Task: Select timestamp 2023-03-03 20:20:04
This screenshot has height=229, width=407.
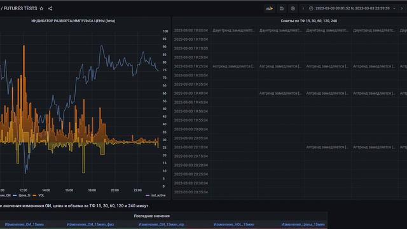Action: click(191, 165)
